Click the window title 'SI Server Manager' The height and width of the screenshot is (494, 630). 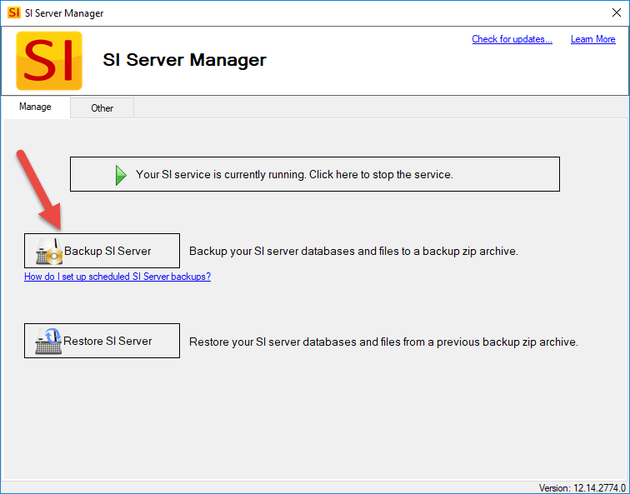[64, 13]
